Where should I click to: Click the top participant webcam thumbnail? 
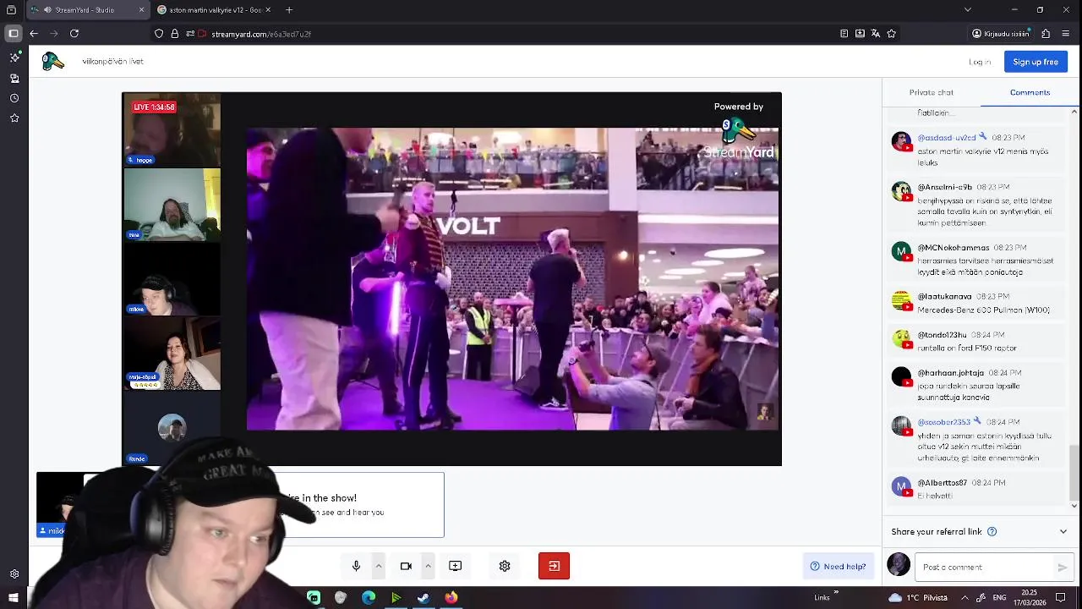pyautogui.click(x=172, y=129)
